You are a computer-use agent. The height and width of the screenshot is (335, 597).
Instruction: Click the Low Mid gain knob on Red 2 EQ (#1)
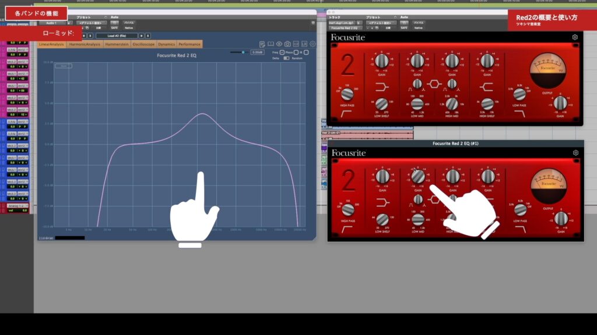417,176
